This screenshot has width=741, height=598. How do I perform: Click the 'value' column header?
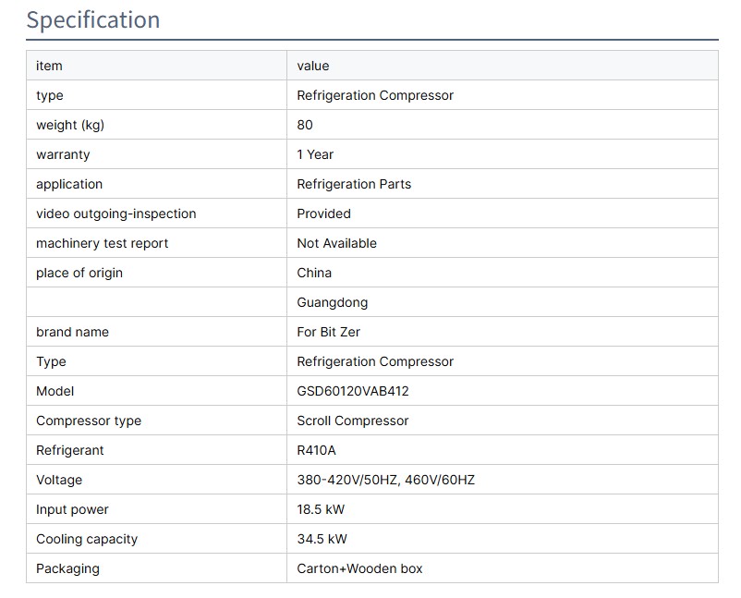(x=313, y=66)
